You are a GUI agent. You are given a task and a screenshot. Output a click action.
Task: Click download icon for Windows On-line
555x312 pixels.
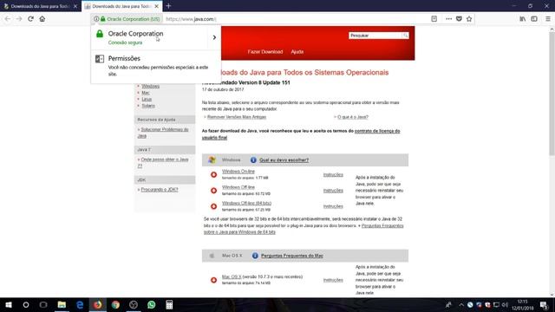coord(214,175)
